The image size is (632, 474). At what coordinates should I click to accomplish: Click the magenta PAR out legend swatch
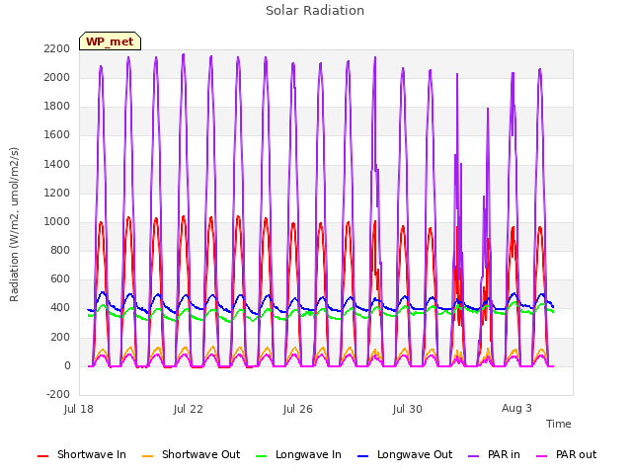click(542, 456)
